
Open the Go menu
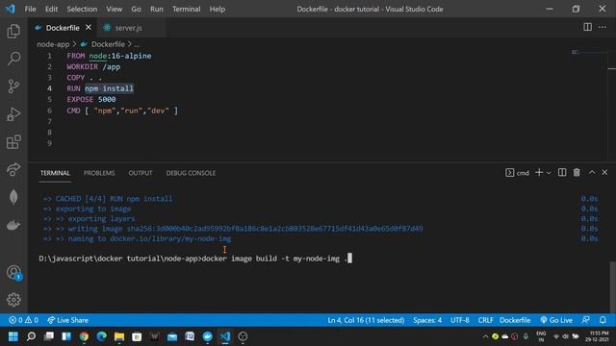pos(136,9)
